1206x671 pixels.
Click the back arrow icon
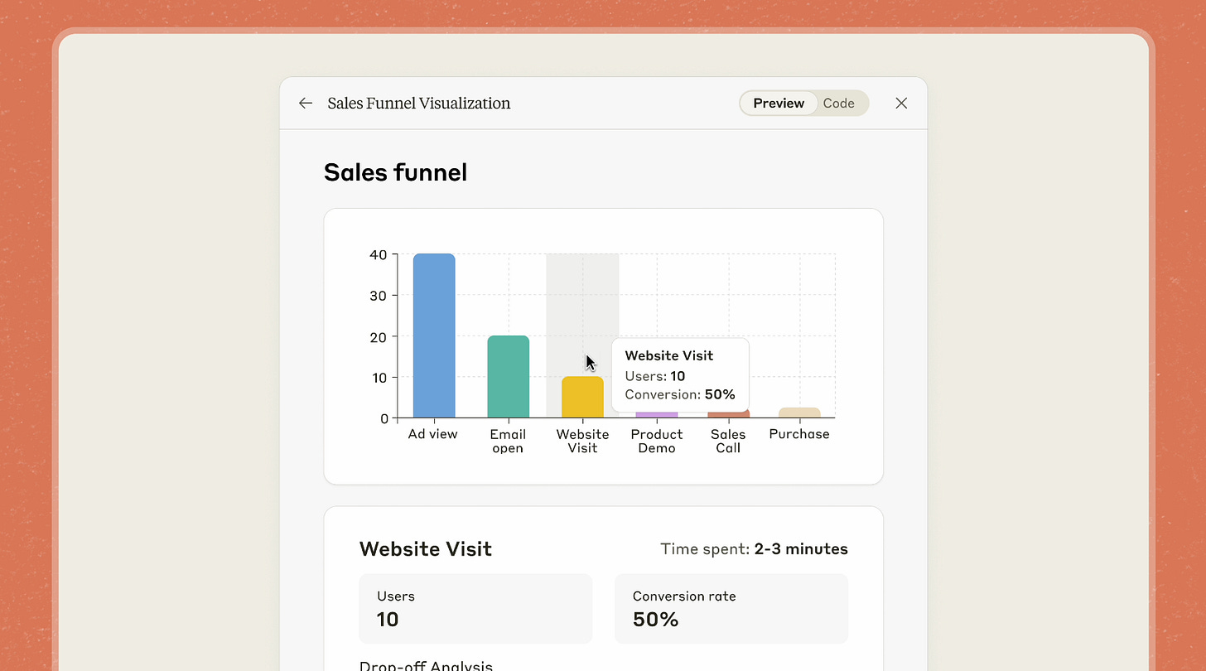[306, 103]
